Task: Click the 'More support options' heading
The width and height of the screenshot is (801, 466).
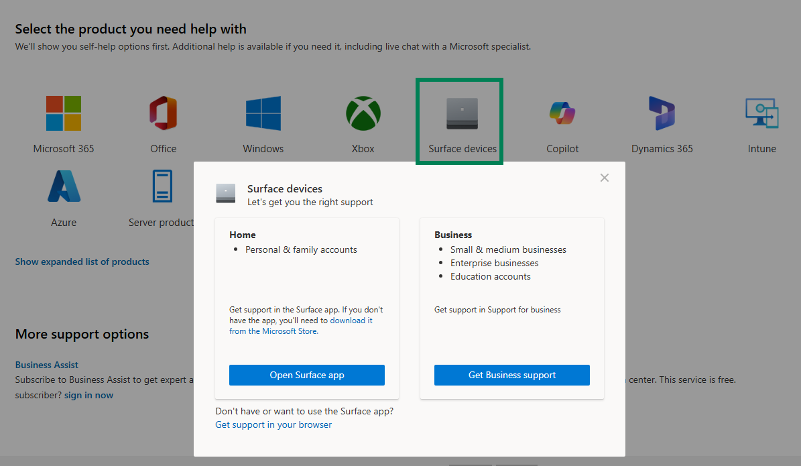Action: [82, 334]
